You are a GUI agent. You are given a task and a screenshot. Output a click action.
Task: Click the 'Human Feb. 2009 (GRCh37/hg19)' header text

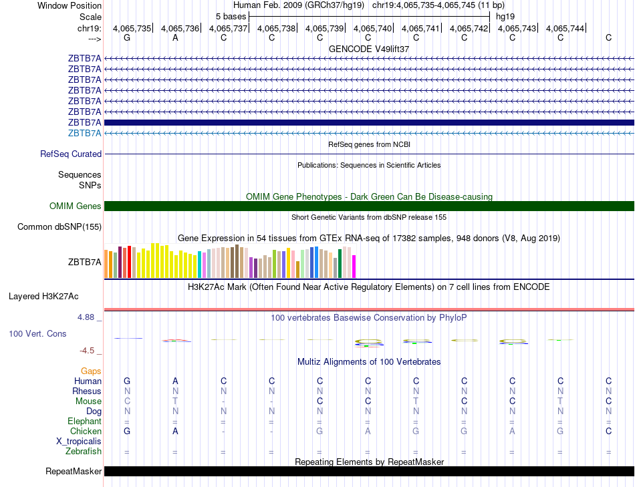[299, 5]
